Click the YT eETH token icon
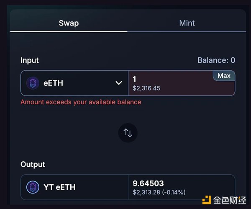Viewport: 251px width, 209px height. [33, 187]
